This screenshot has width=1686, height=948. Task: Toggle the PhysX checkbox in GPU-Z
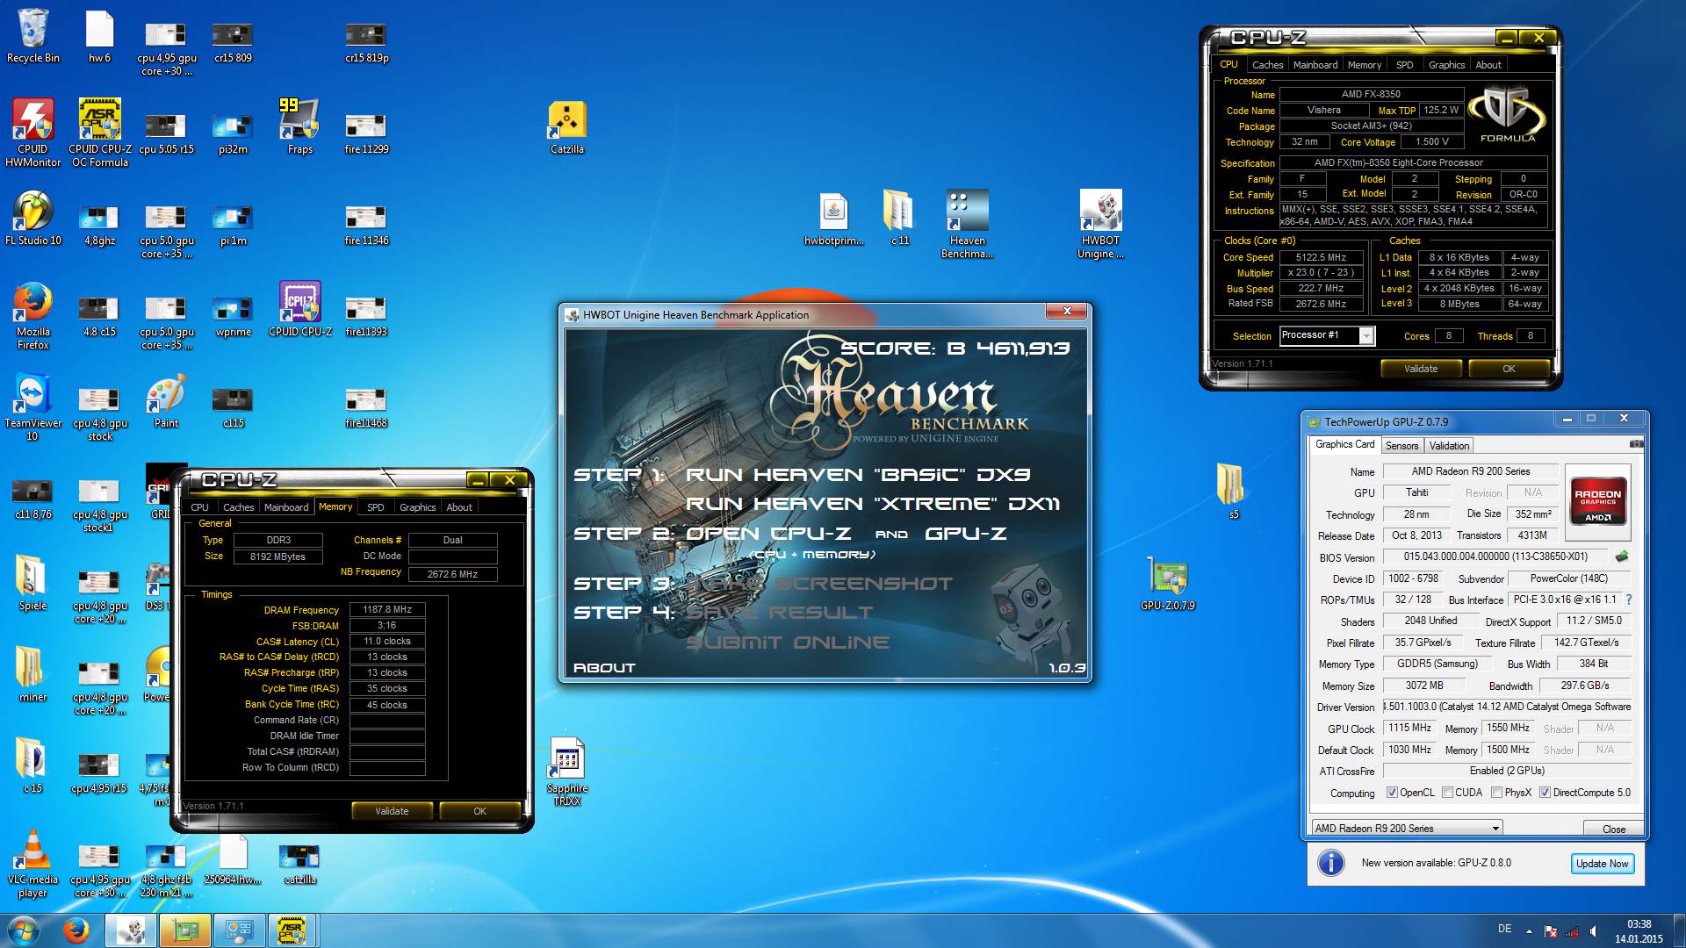coord(1496,793)
